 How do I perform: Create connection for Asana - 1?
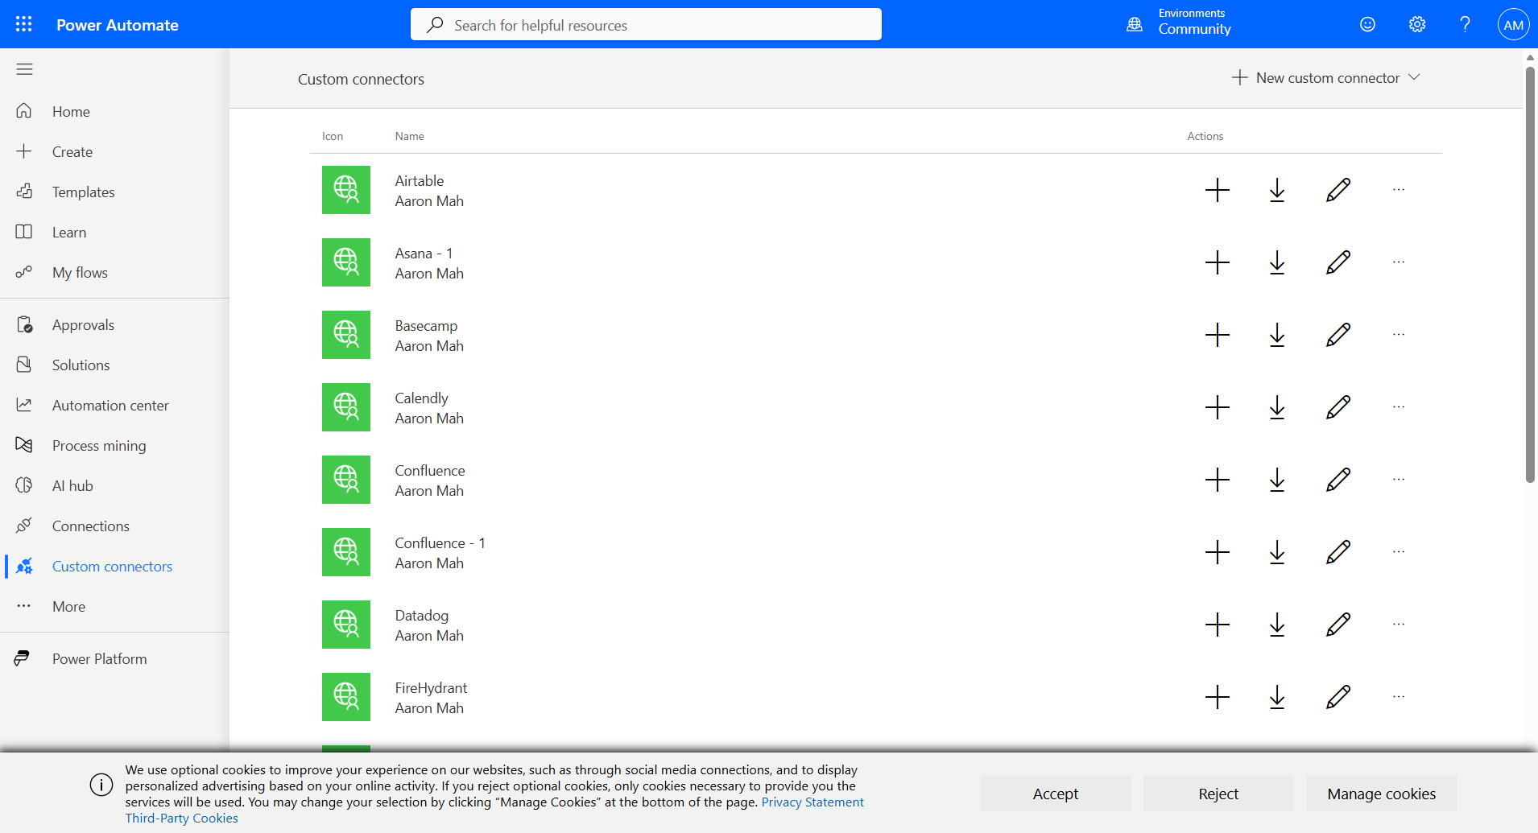coord(1218,262)
